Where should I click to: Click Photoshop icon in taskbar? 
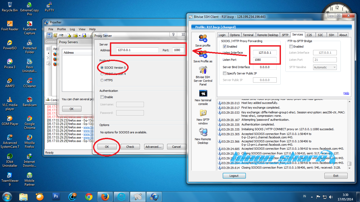[x=56, y=196]
